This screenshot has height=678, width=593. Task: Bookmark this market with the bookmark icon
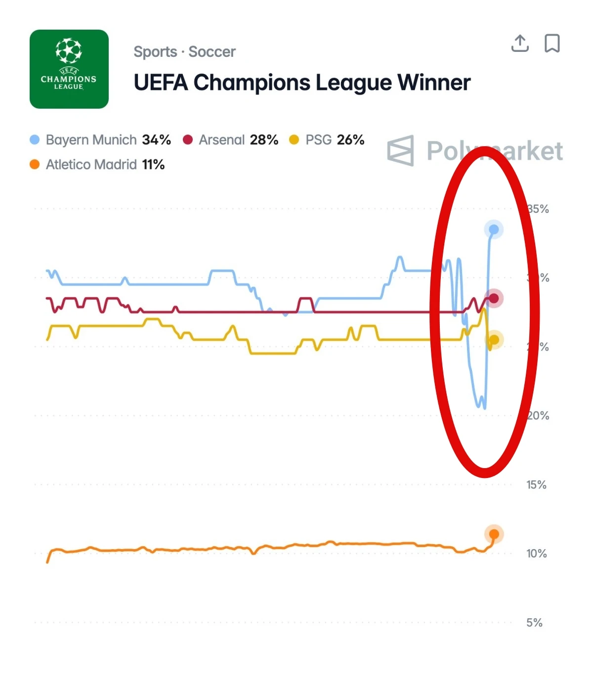pyautogui.click(x=552, y=43)
